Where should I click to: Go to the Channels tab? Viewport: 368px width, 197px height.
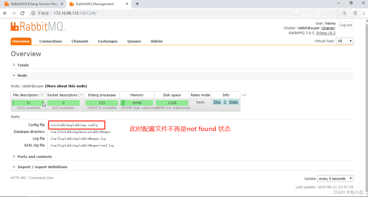pyautogui.click(x=80, y=41)
